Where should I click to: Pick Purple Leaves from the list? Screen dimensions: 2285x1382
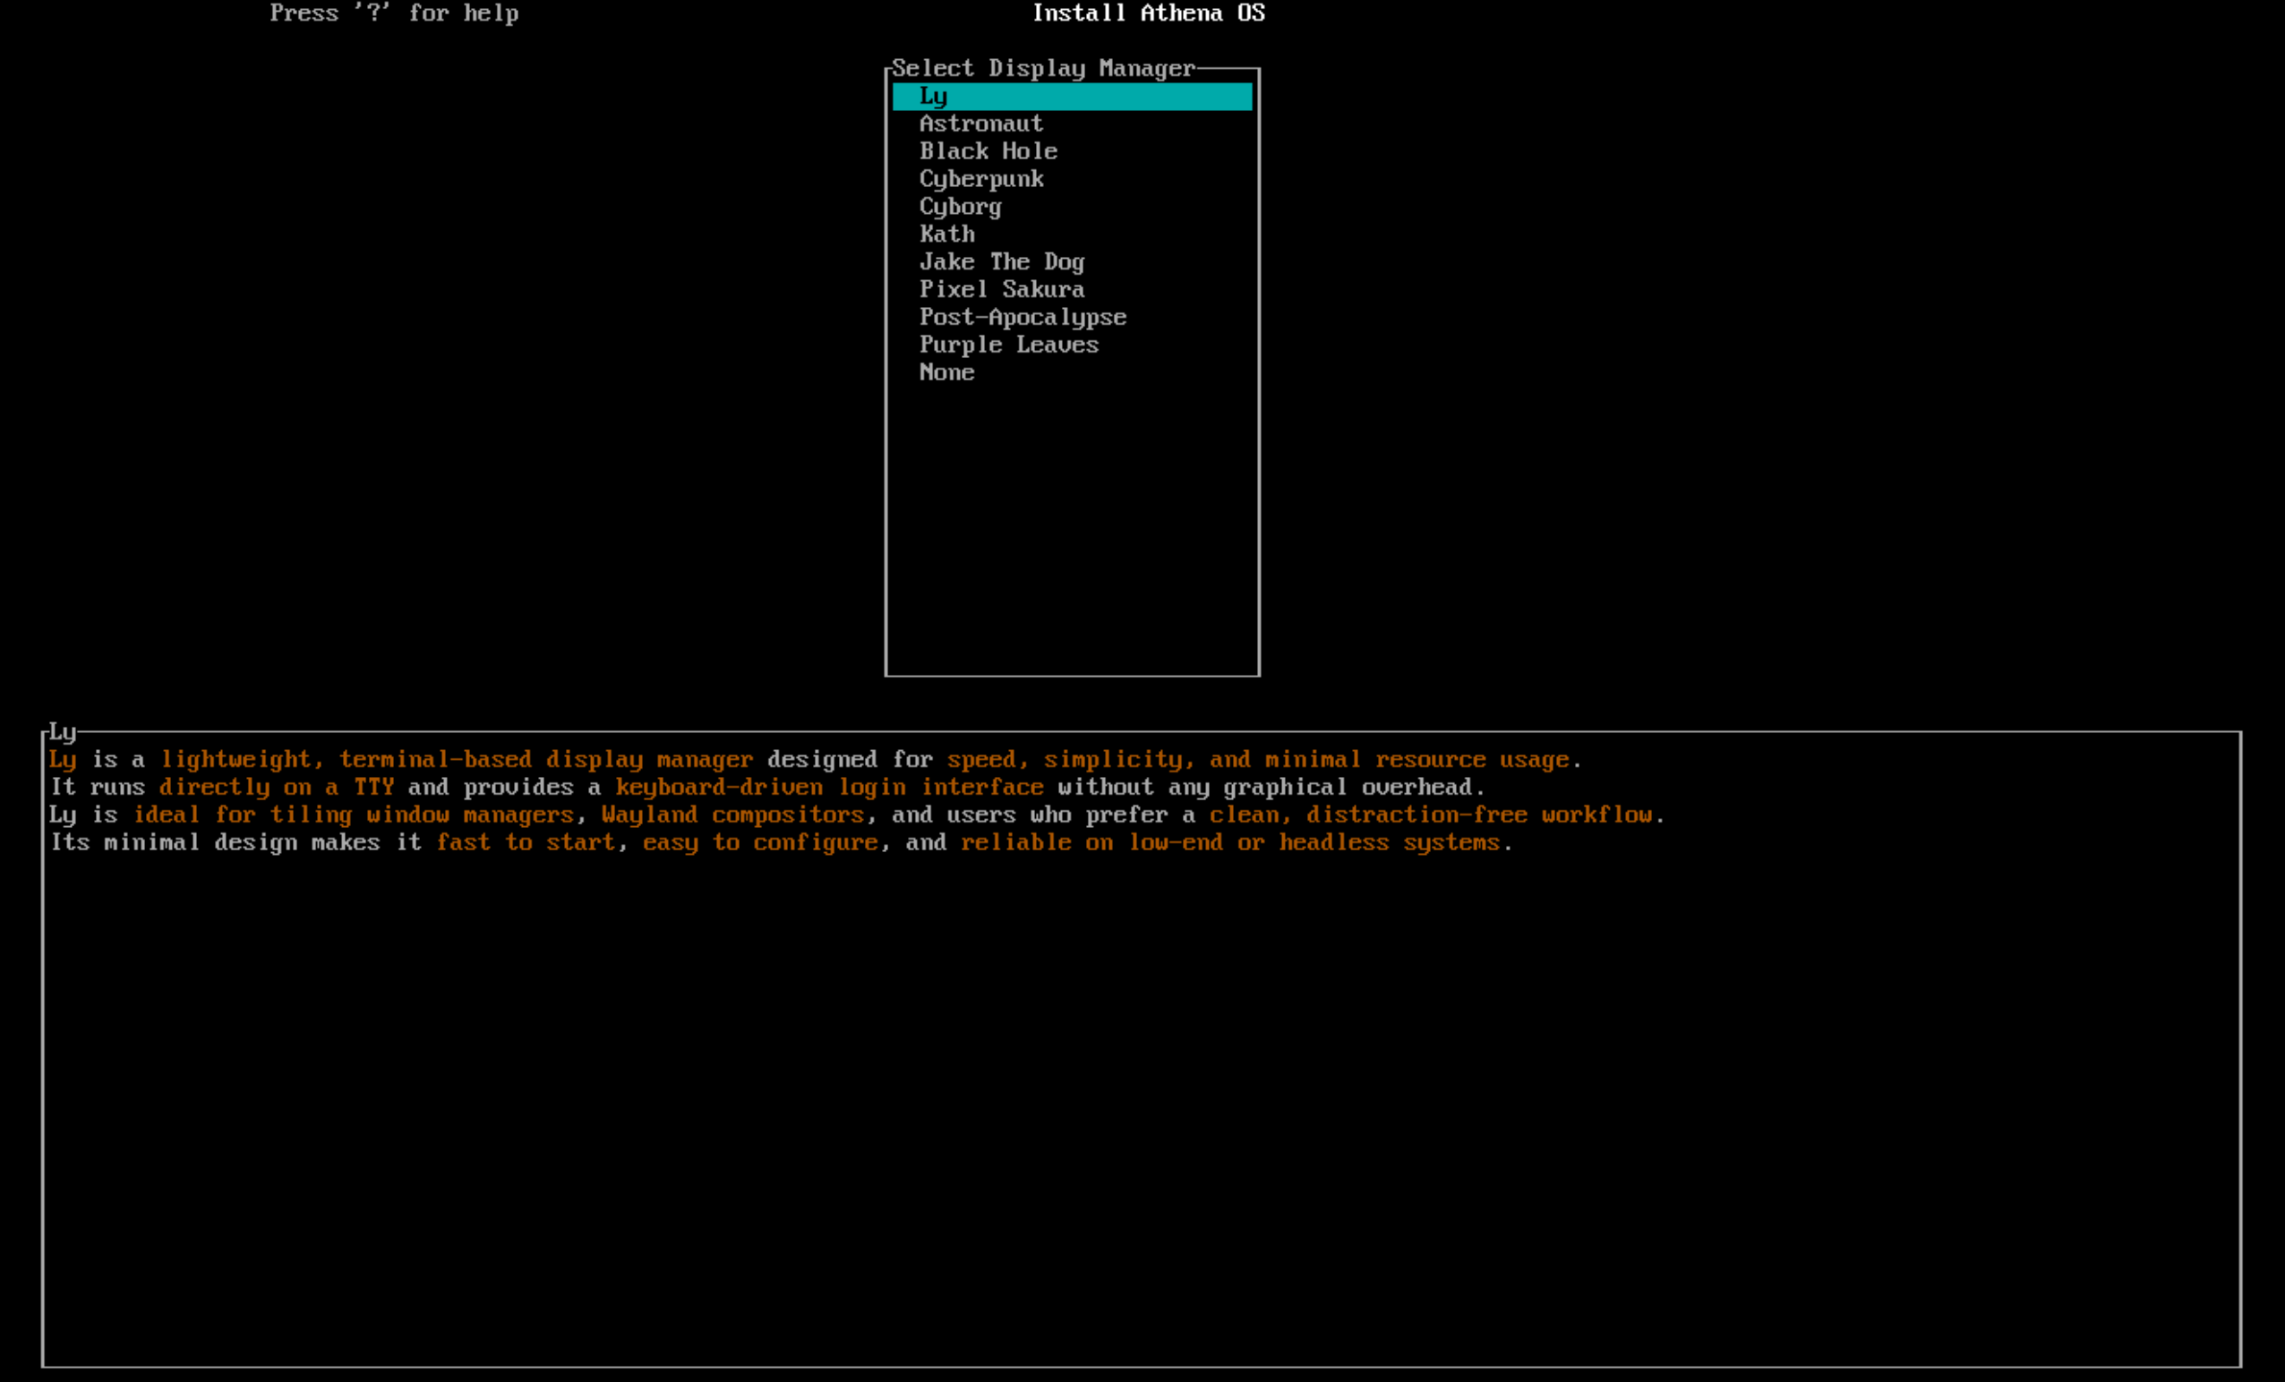(x=1010, y=345)
